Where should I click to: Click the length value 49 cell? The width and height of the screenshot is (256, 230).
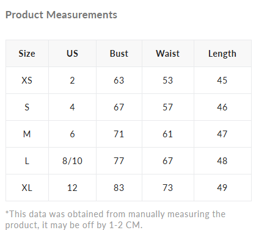click(x=222, y=188)
